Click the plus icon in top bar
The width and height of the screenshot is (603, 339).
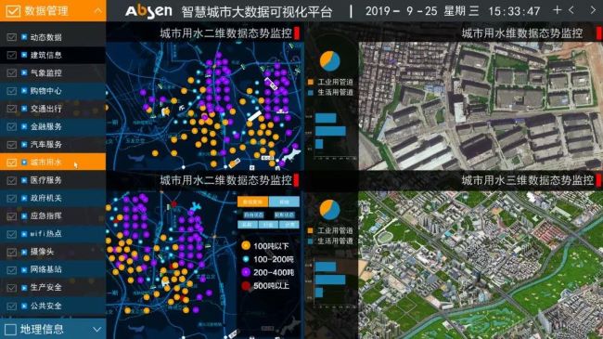click(x=557, y=10)
